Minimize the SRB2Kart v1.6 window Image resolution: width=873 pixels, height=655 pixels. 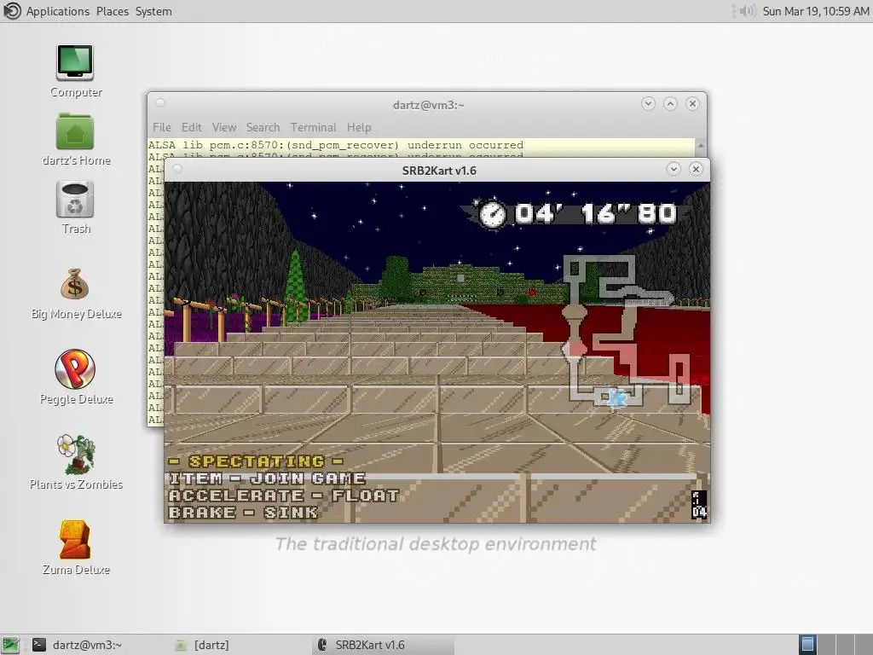674,170
